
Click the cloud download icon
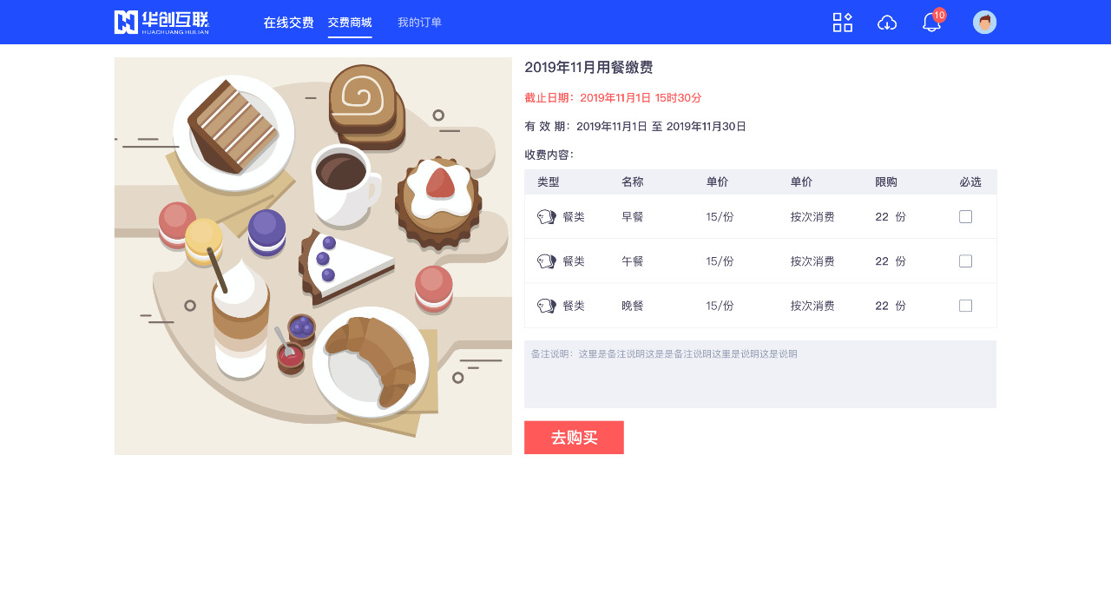[x=887, y=23]
